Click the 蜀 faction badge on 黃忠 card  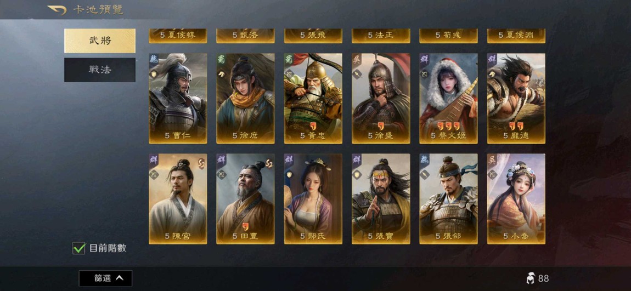289,60
